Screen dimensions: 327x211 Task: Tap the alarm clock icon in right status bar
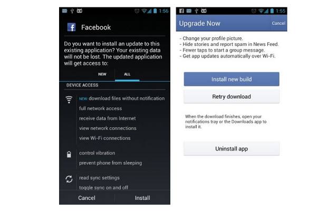point(254,11)
